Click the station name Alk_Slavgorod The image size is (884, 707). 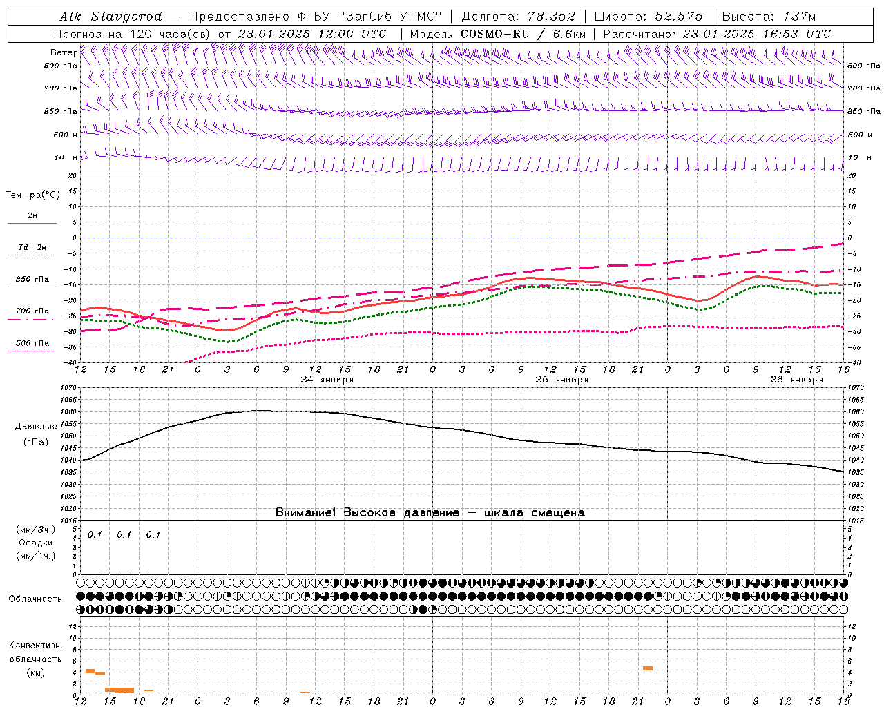(111, 17)
